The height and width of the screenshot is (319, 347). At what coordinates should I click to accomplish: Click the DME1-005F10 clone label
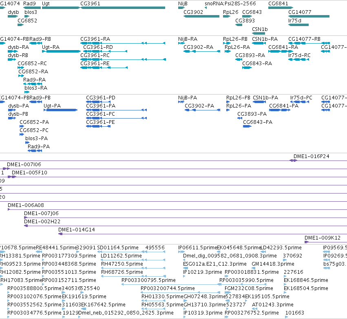coord(29,173)
